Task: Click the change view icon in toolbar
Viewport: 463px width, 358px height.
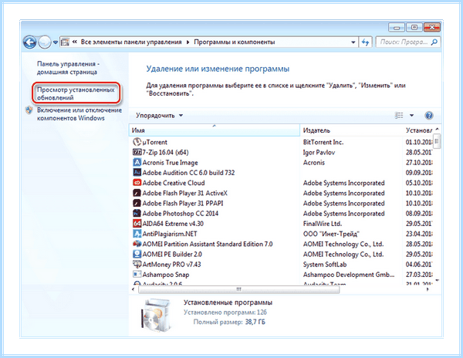Action: [x=399, y=115]
